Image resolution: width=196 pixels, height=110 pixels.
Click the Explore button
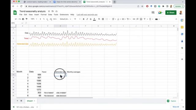click(171, 101)
